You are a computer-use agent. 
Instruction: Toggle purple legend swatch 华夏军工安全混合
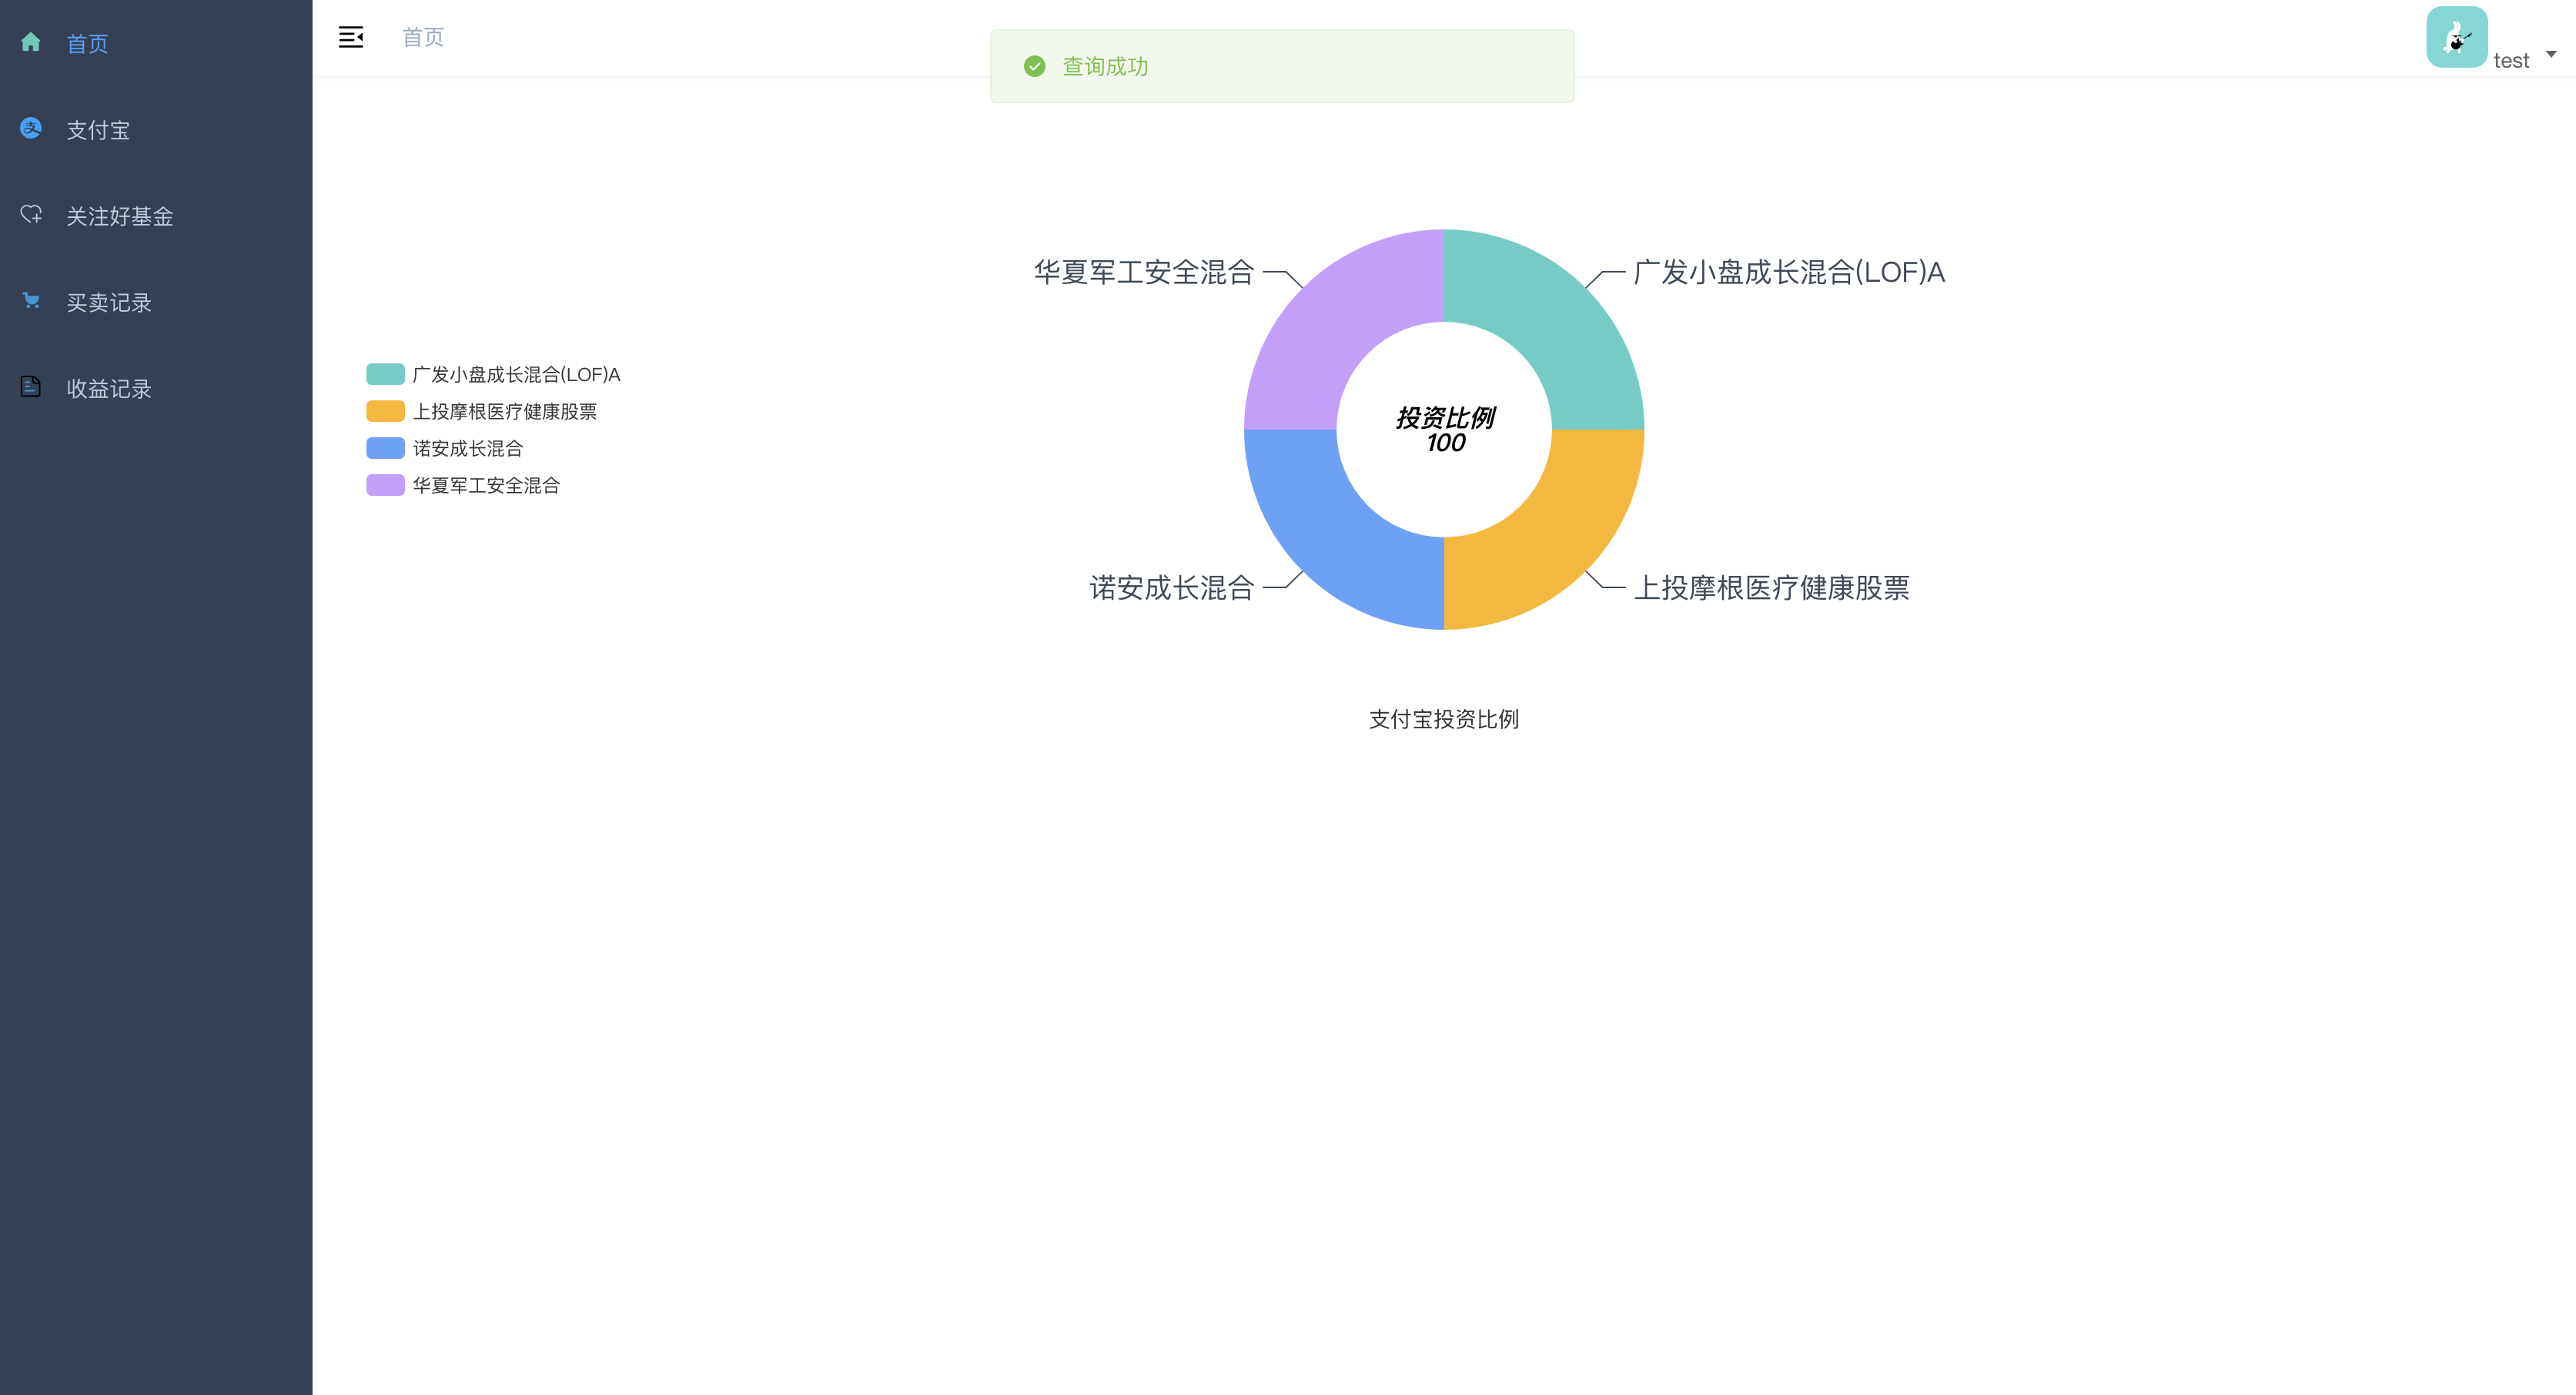385,485
